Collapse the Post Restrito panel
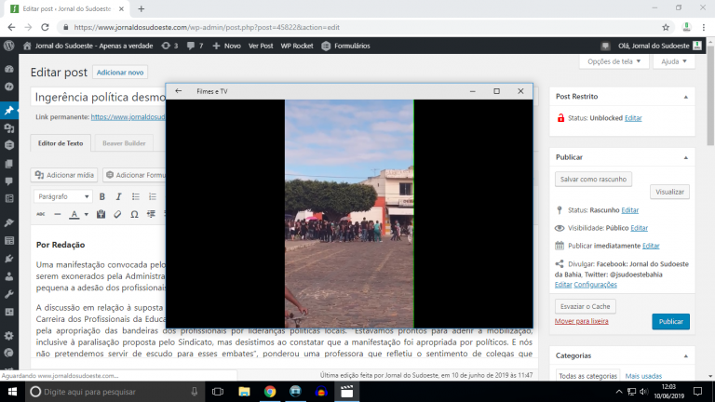715x402 pixels. click(x=687, y=96)
